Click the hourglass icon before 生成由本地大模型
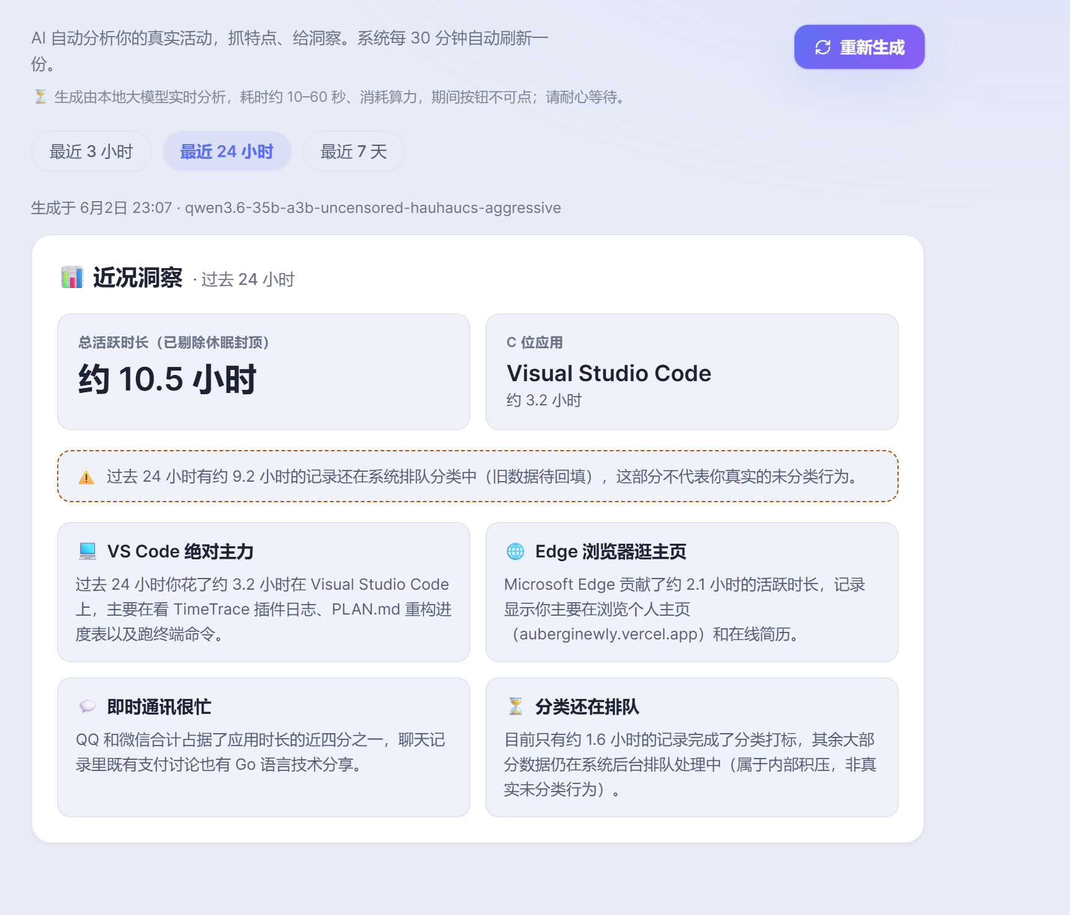The width and height of the screenshot is (1070, 915). [40, 97]
